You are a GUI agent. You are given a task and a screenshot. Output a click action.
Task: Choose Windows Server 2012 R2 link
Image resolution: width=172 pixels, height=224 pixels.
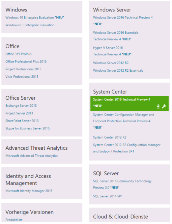[x=111, y=63]
